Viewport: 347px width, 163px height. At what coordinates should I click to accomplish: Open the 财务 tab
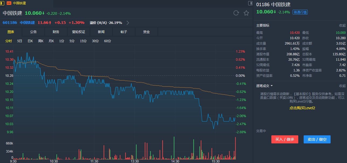click(56, 32)
